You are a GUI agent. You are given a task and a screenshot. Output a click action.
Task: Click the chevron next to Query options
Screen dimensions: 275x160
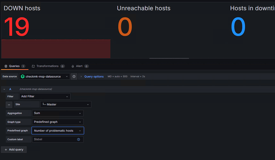tap(81, 76)
